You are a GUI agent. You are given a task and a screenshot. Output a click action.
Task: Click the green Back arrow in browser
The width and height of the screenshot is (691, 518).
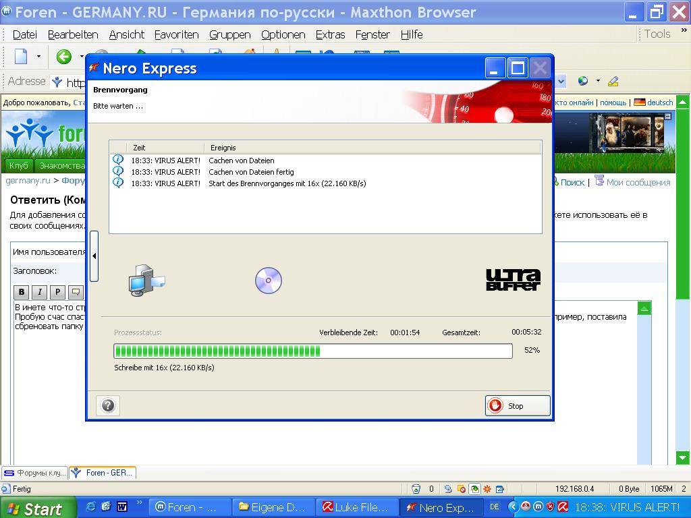coord(64,57)
